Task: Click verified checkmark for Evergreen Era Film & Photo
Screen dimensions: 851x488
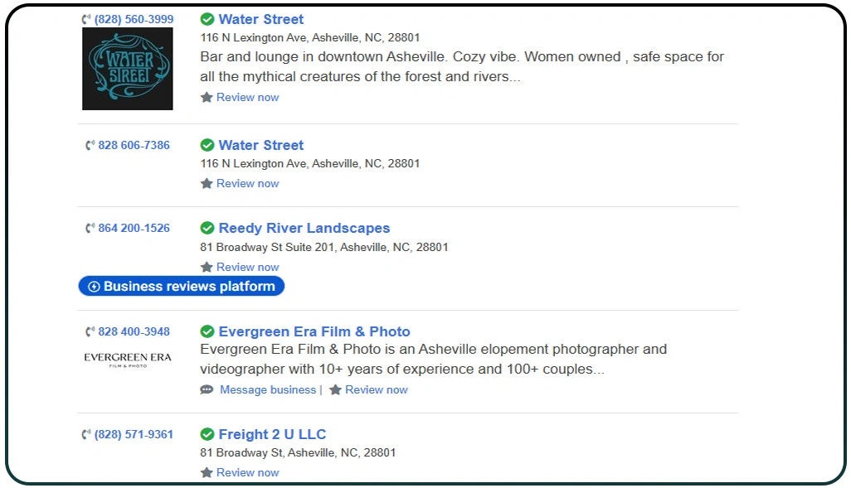Action: [x=207, y=332]
